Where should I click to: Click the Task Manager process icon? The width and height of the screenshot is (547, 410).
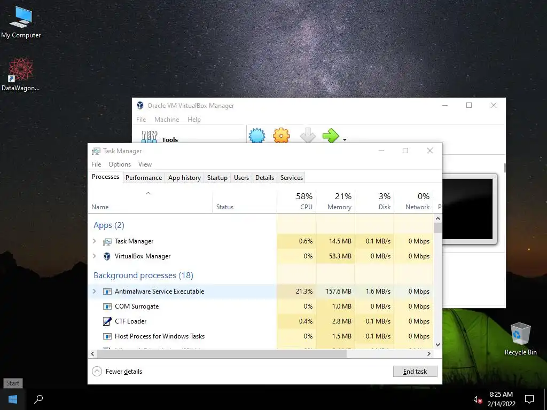107,241
